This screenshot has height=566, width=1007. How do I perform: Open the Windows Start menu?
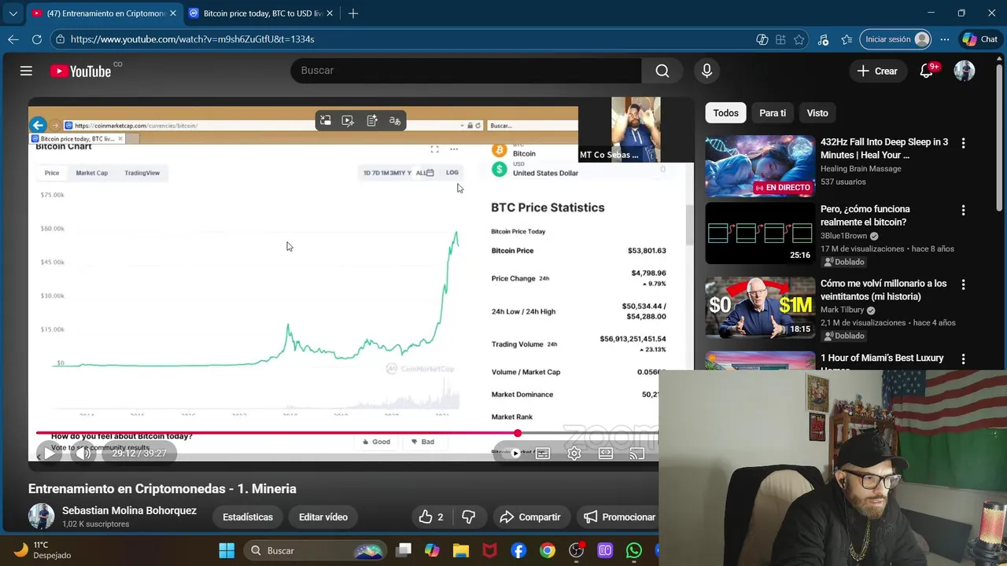click(x=227, y=550)
